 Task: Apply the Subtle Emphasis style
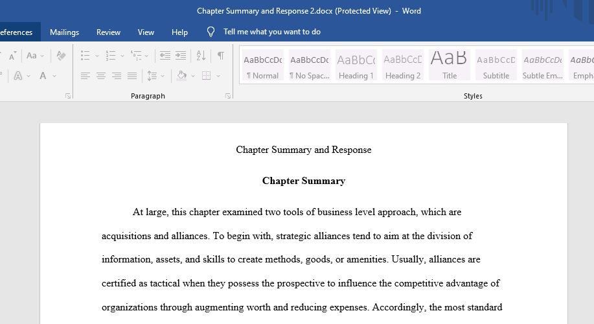coord(542,65)
